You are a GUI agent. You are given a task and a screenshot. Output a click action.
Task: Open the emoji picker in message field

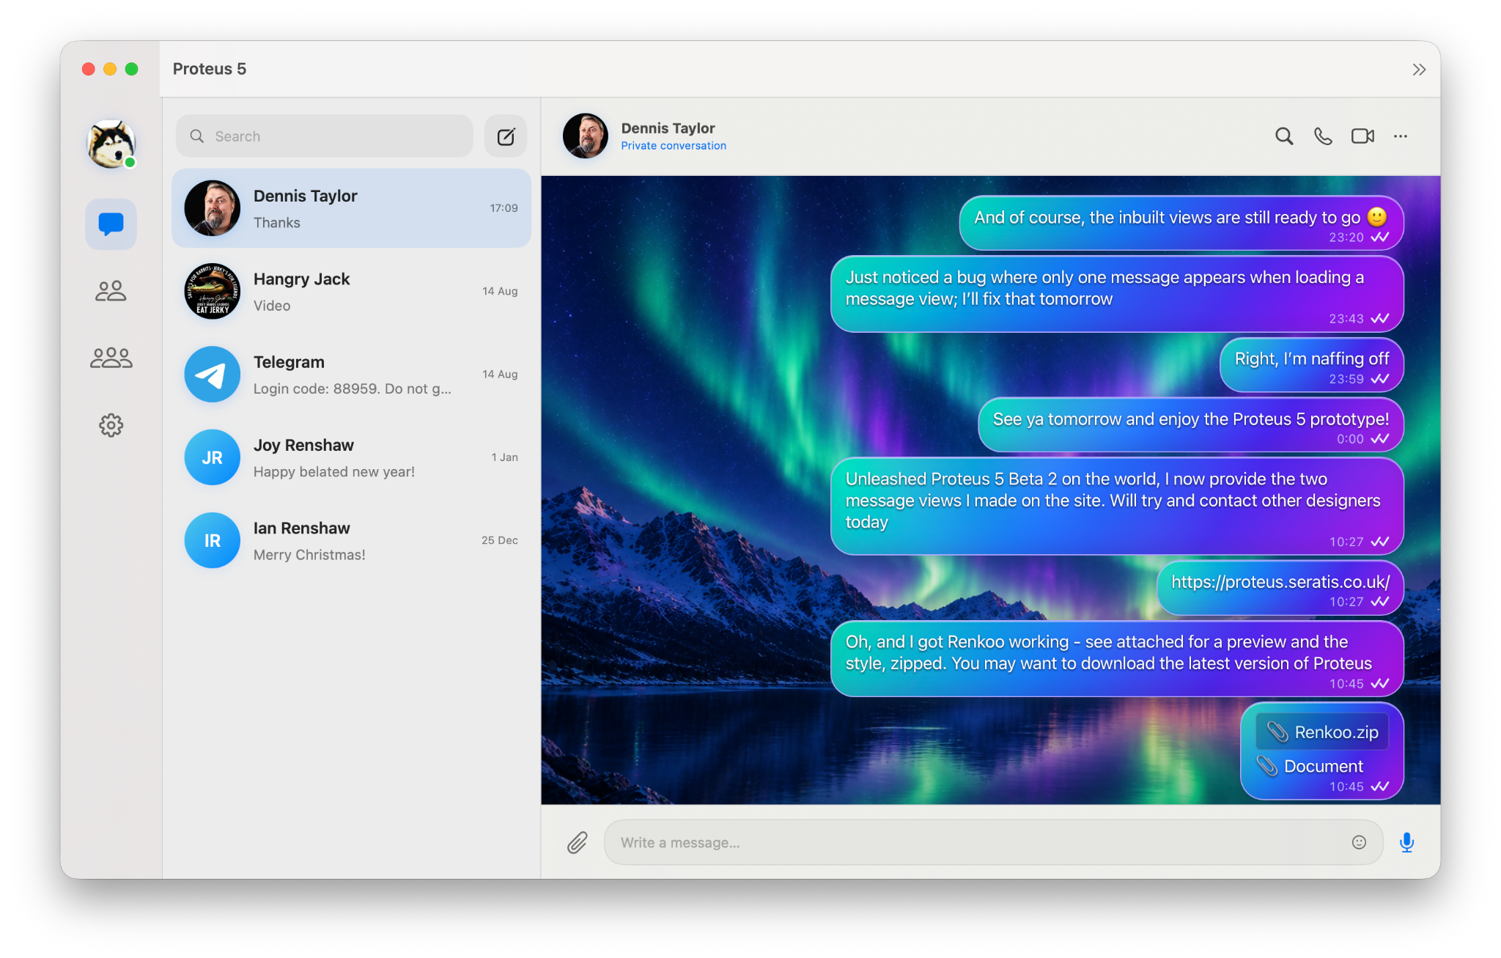pos(1359,843)
